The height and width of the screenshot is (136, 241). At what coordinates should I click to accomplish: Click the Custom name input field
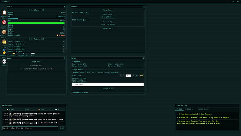tap(108, 84)
